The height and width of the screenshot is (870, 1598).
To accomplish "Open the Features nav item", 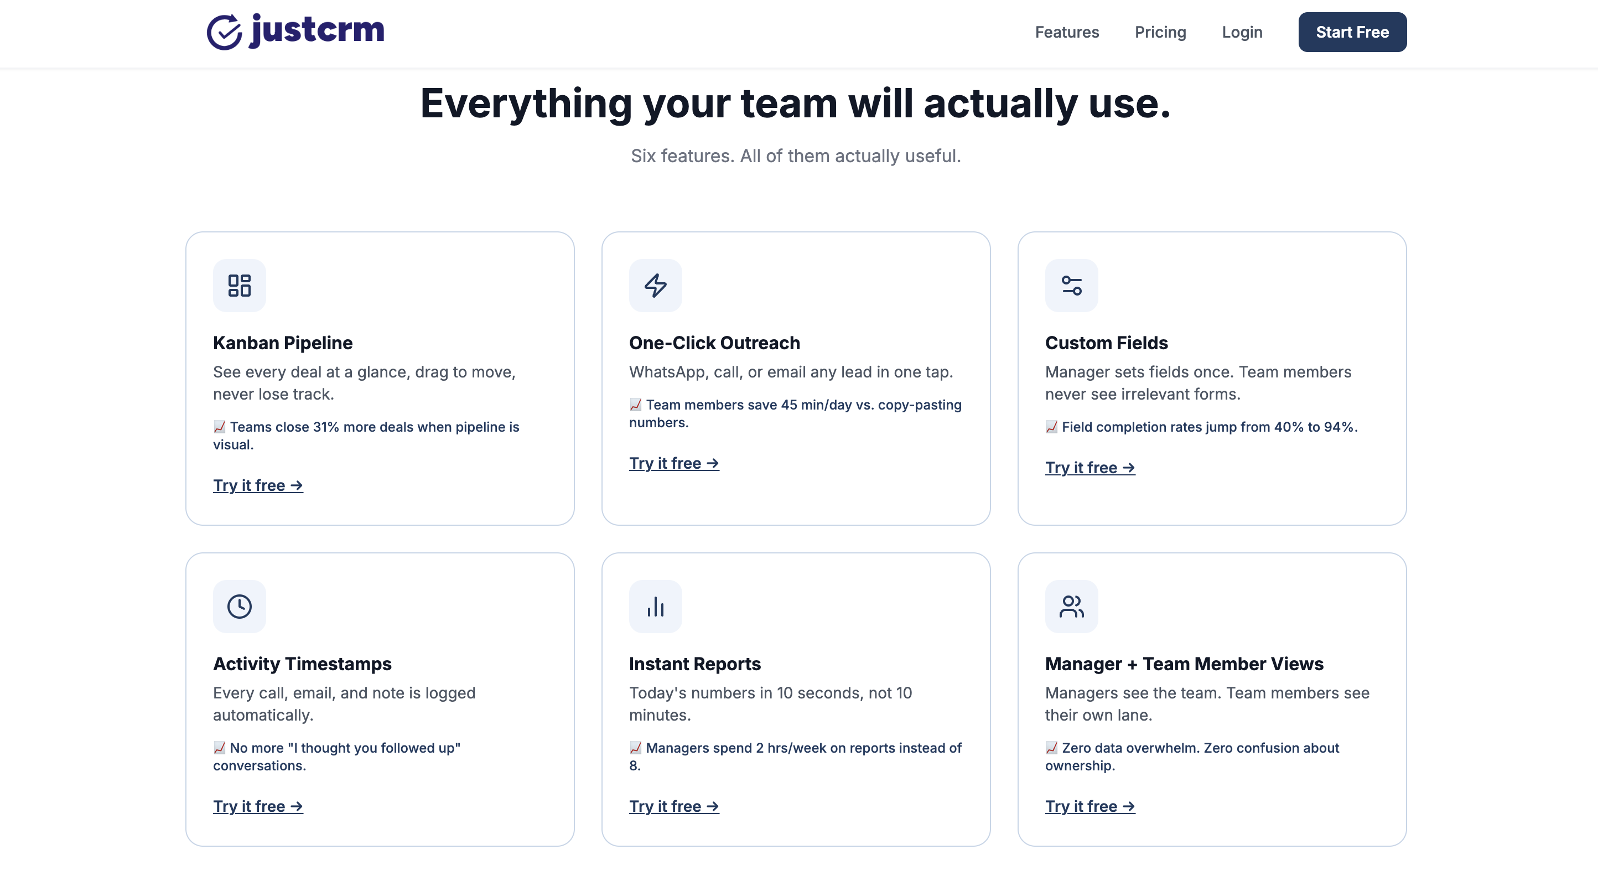I will click(1067, 32).
